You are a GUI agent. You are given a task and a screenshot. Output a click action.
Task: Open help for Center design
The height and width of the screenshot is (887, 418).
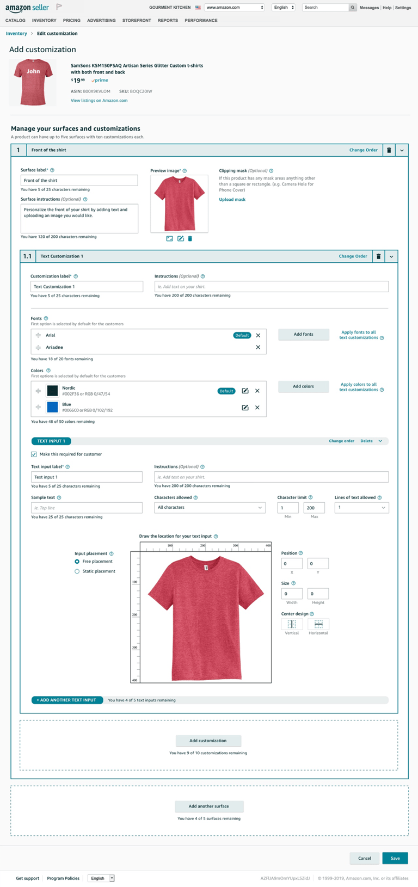(x=312, y=614)
